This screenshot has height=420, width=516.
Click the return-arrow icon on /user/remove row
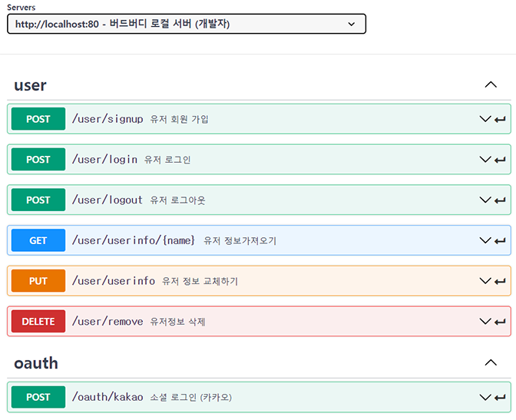pos(500,322)
